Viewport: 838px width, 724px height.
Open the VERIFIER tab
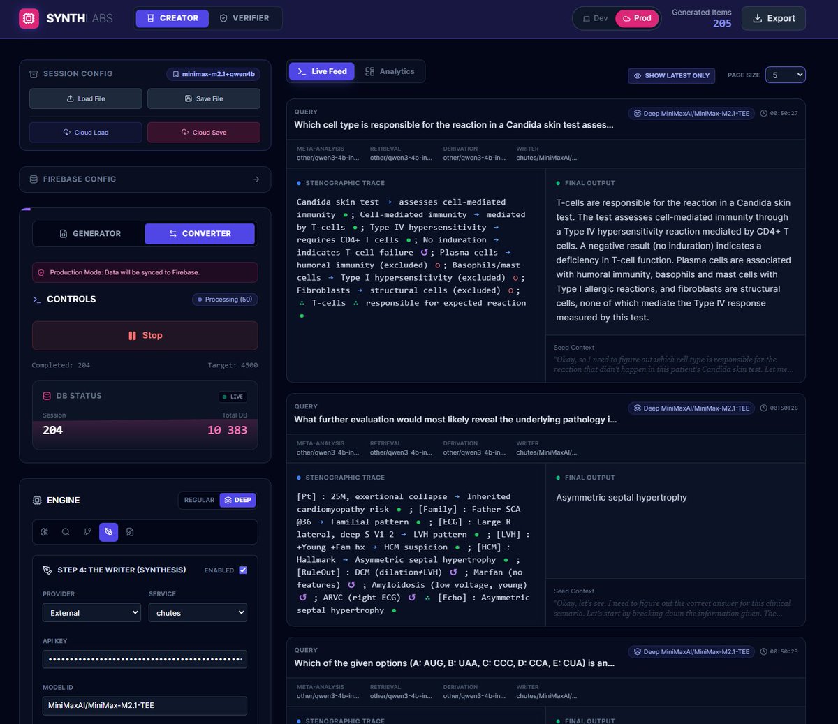coord(244,18)
